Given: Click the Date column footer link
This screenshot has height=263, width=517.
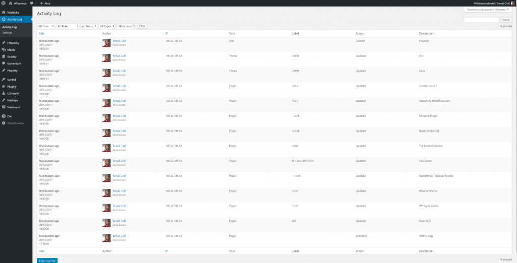Looking at the screenshot, I should point(41,251).
